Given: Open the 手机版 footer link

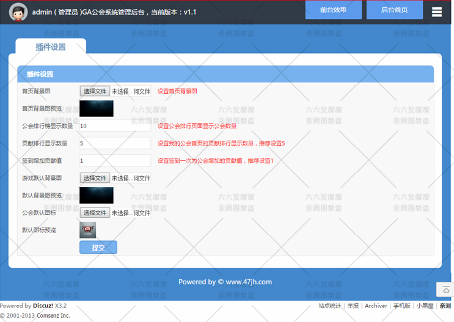Looking at the screenshot, I should click(401, 306).
